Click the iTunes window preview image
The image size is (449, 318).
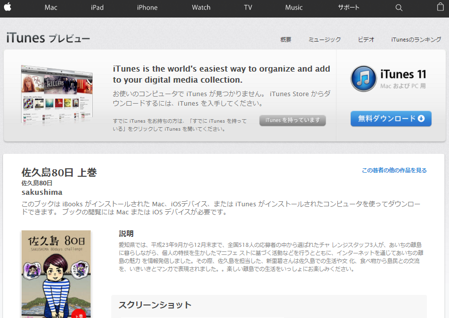(57, 95)
